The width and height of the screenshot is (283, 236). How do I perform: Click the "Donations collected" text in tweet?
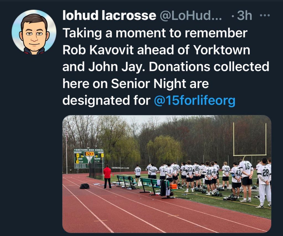pyautogui.click(x=209, y=66)
